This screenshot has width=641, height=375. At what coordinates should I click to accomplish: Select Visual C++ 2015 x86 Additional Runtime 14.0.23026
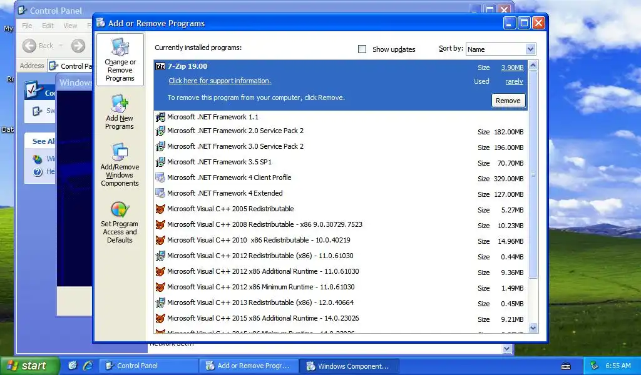tap(341, 319)
